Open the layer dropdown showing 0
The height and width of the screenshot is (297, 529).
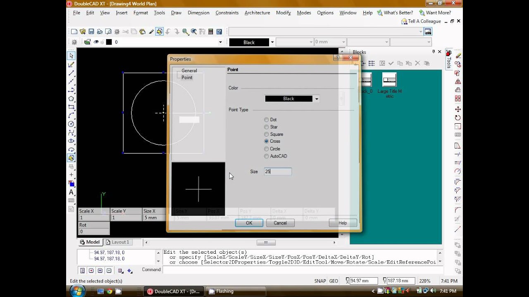[220, 42]
